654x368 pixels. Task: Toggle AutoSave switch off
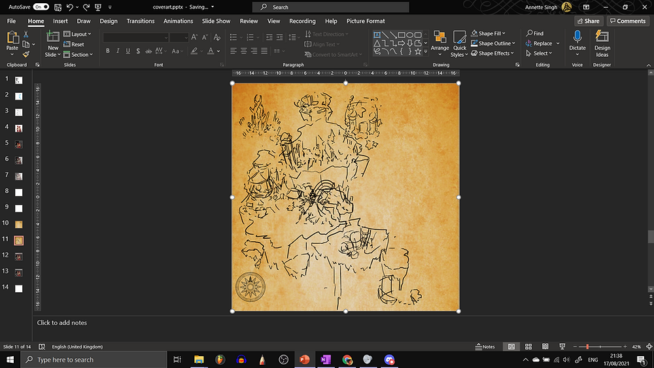point(41,7)
